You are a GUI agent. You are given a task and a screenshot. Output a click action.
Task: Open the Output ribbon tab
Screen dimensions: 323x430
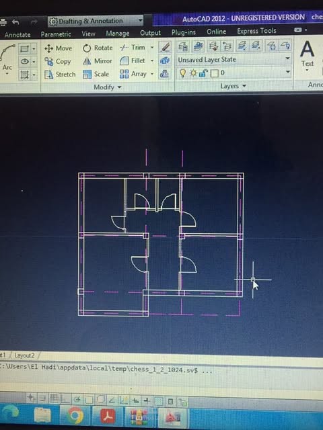150,33
